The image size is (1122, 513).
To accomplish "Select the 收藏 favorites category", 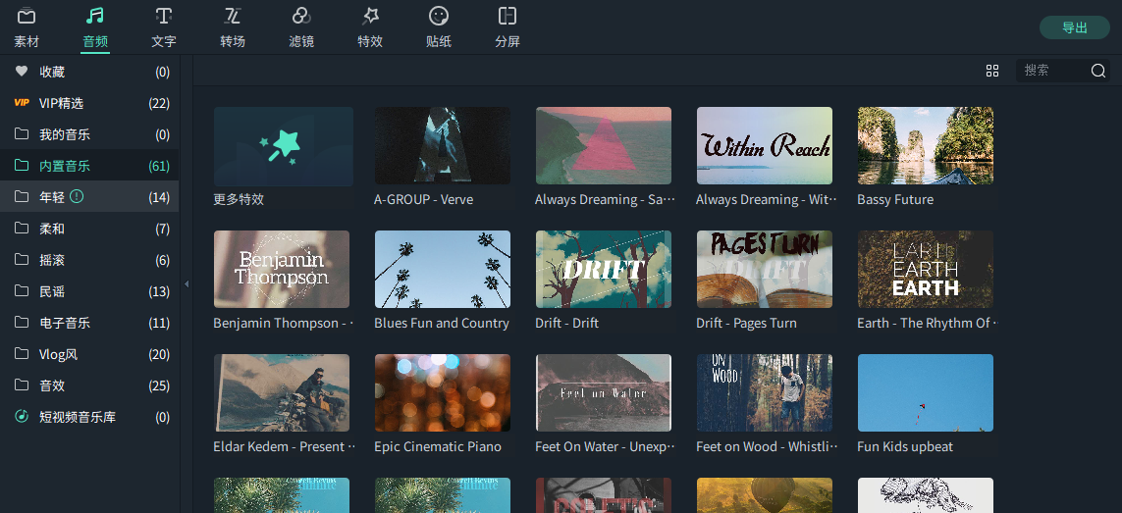I will [x=52, y=72].
